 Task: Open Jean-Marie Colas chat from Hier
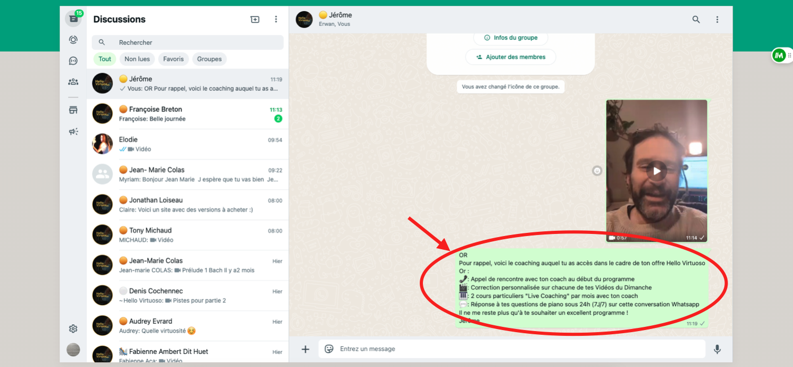[x=187, y=265]
